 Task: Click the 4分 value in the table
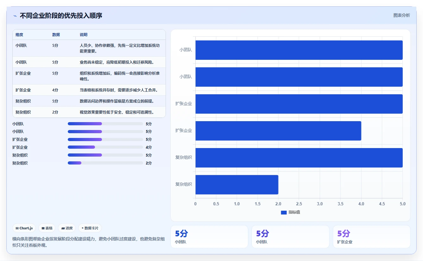55,90
